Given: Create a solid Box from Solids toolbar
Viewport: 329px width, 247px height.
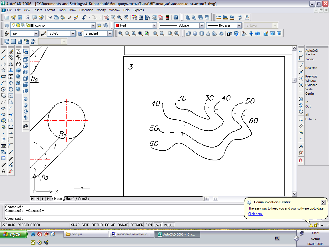Looking at the screenshot, I should click(x=188, y=33).
